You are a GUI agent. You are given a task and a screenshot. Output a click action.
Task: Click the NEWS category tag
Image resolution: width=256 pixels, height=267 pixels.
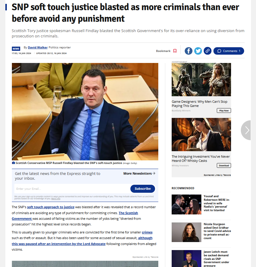16,49
